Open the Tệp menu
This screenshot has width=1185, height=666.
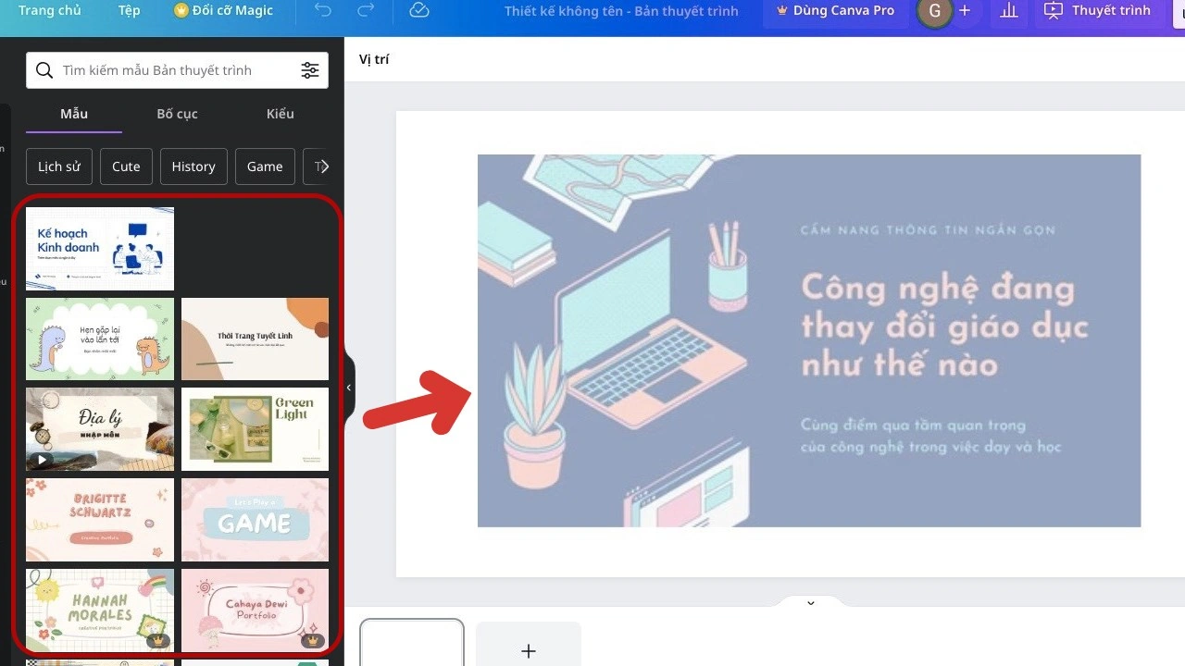(x=130, y=11)
